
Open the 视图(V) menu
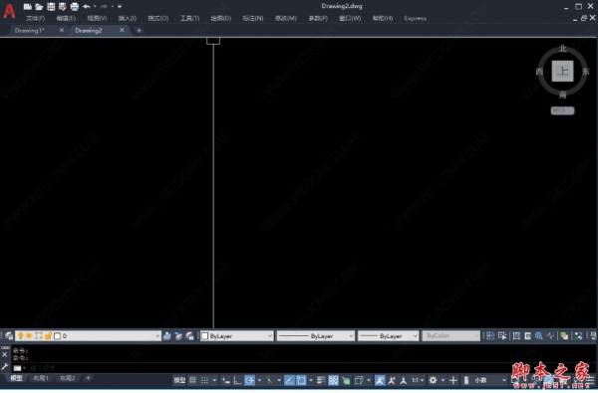point(97,18)
